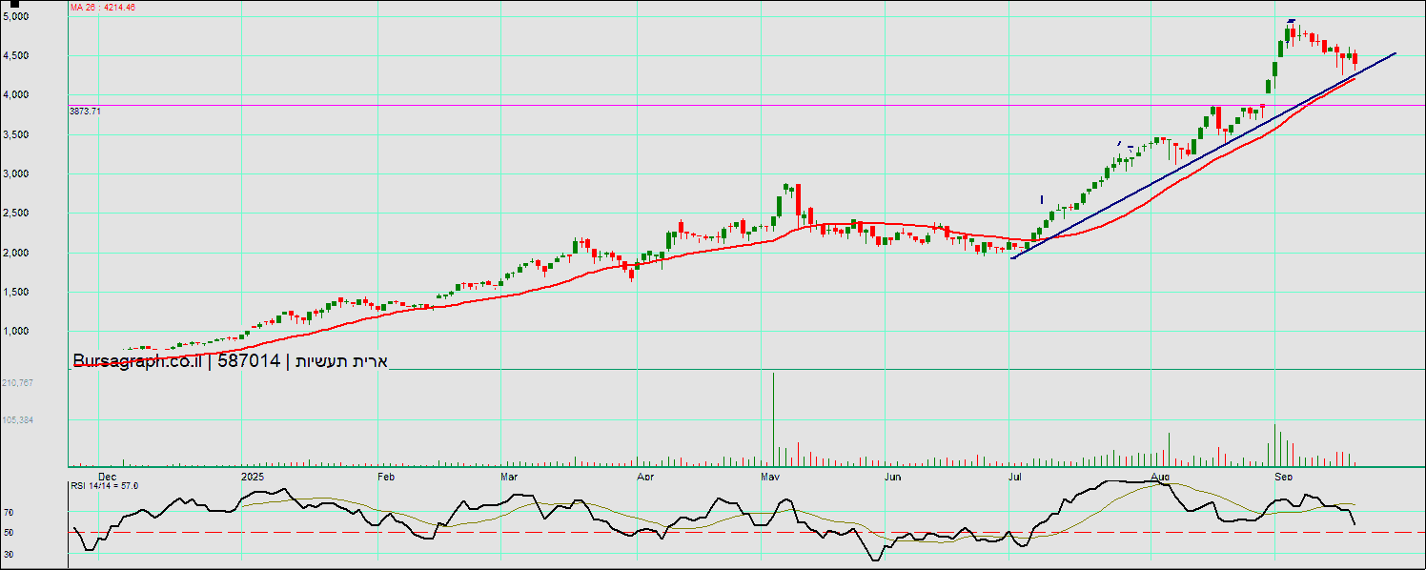The image size is (1426, 570).
Task: Select the 2025 label on the time axis
Action: [x=252, y=476]
